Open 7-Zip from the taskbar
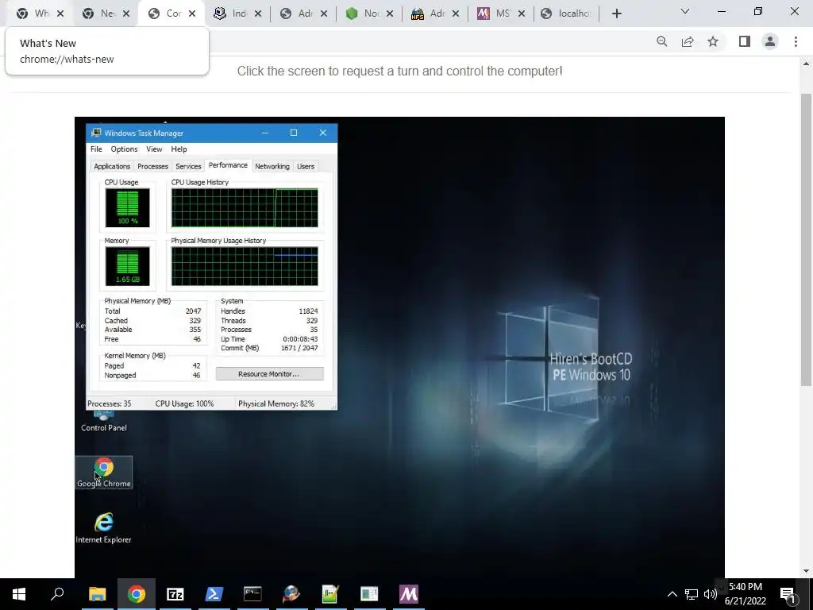The width and height of the screenshot is (813, 610). pos(175,594)
